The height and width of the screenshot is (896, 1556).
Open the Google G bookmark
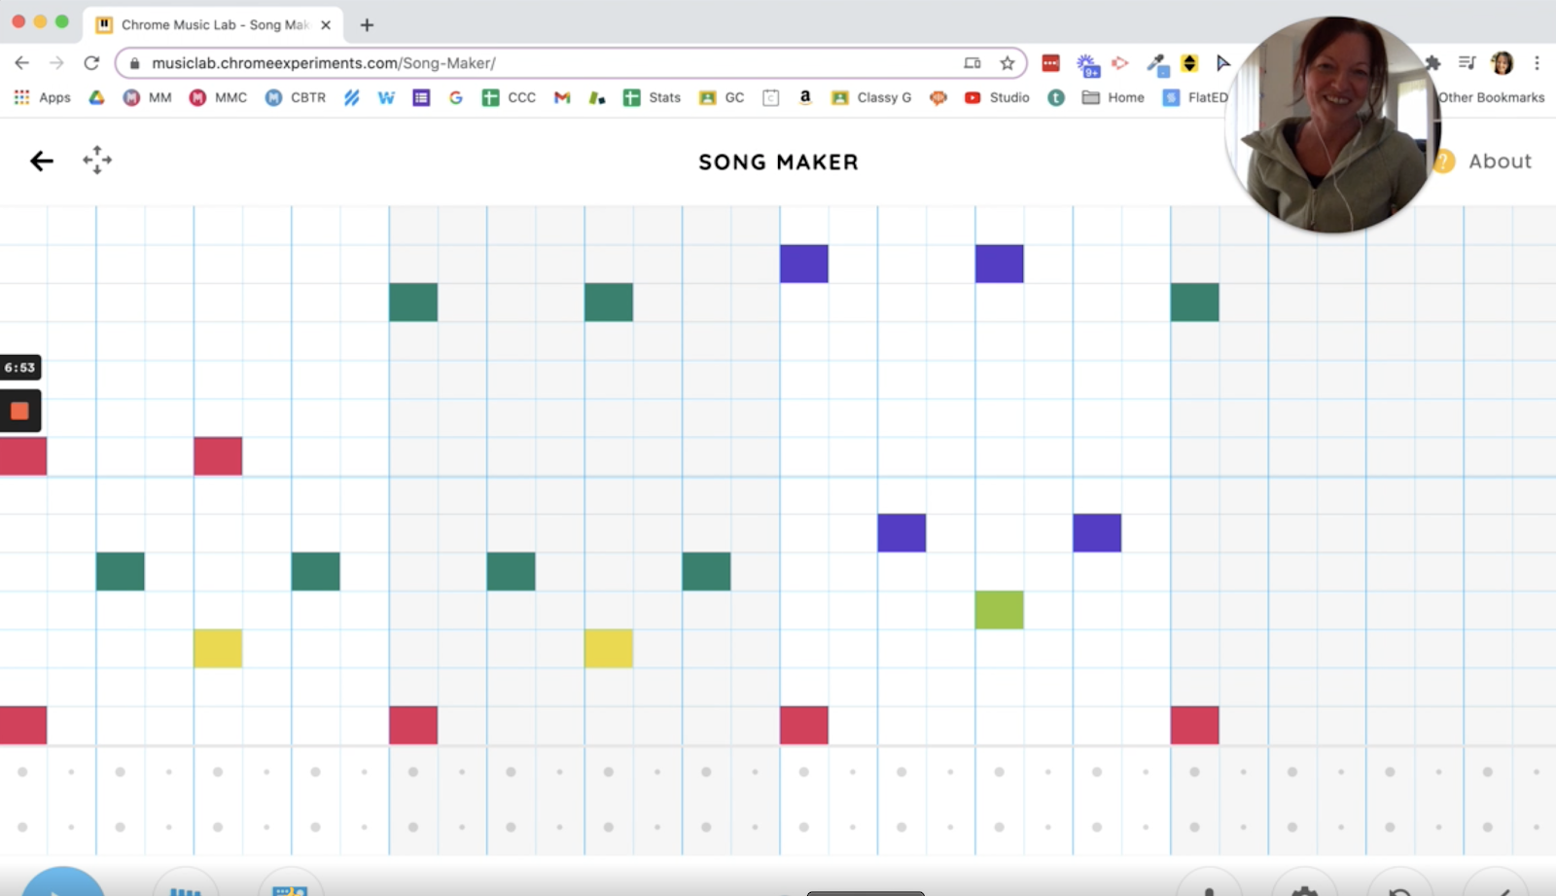coord(455,97)
